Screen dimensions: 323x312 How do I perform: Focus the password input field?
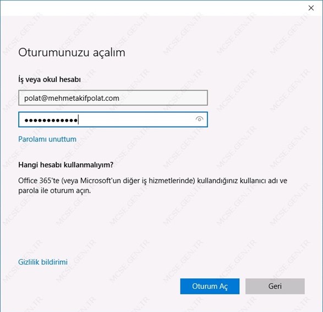click(113, 119)
